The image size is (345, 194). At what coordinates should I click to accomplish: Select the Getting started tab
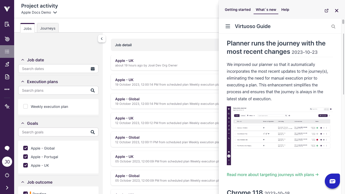(x=238, y=10)
